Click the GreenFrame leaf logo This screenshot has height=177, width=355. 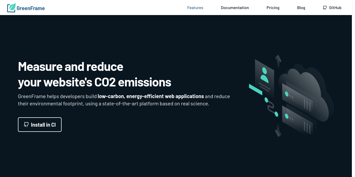point(11,8)
